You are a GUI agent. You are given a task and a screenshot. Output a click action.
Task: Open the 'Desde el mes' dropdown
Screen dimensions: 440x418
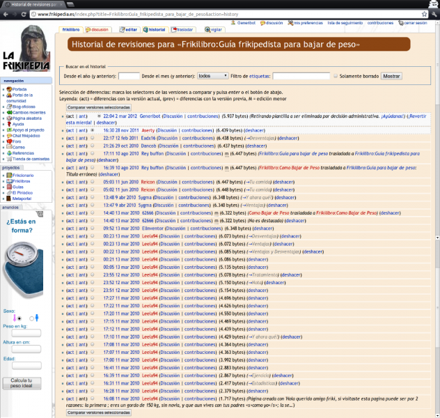[x=212, y=76]
